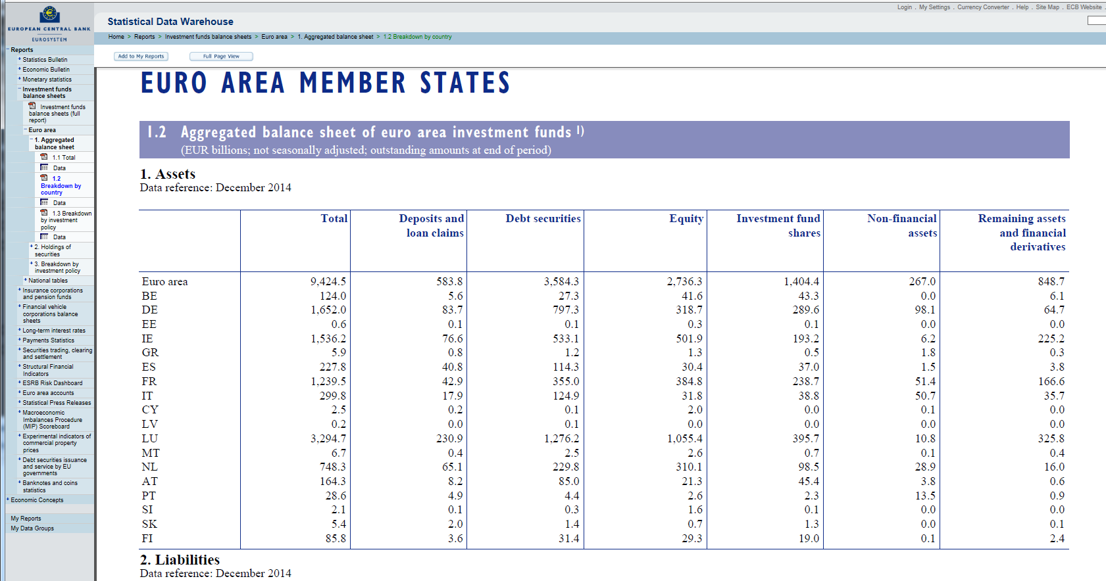Click the Add to My Reports button
1106x581 pixels.
click(x=141, y=57)
